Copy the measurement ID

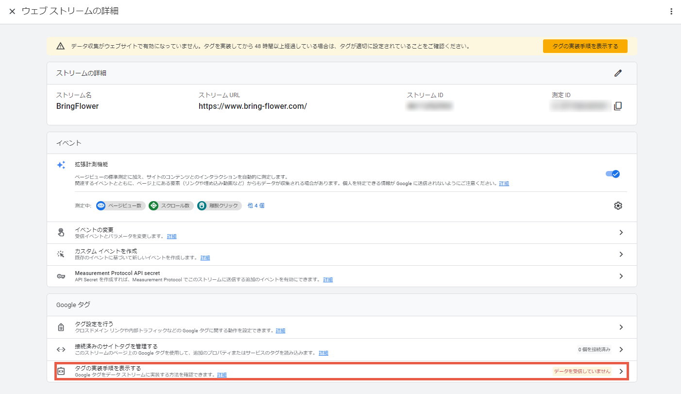(x=618, y=106)
